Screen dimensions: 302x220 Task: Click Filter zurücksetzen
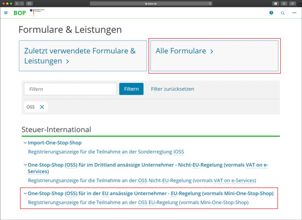[172, 89]
